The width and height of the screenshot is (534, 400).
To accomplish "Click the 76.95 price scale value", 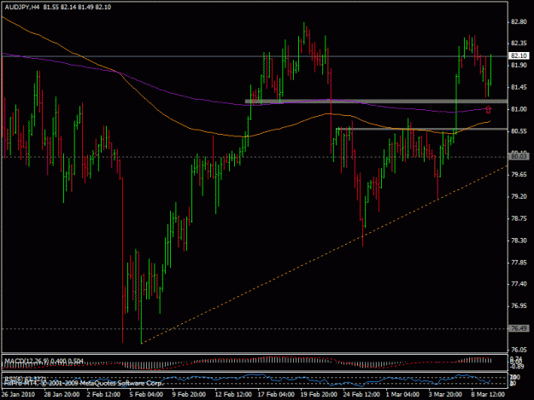I will 519,306.
